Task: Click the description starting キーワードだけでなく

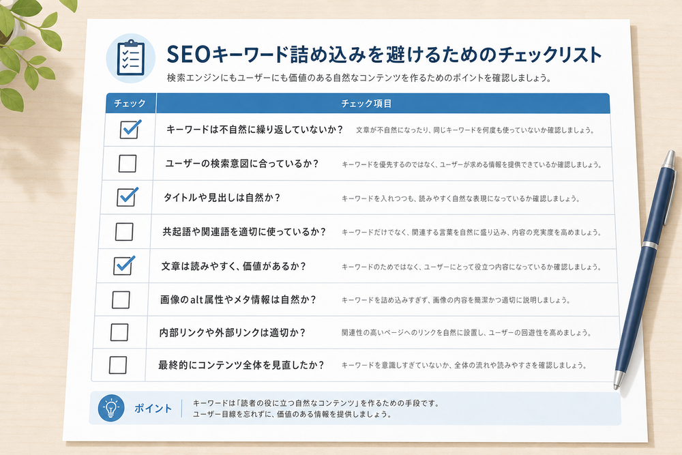Action: [x=471, y=233]
